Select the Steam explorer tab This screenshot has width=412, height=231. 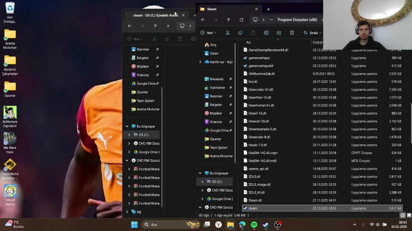[x=229, y=9]
